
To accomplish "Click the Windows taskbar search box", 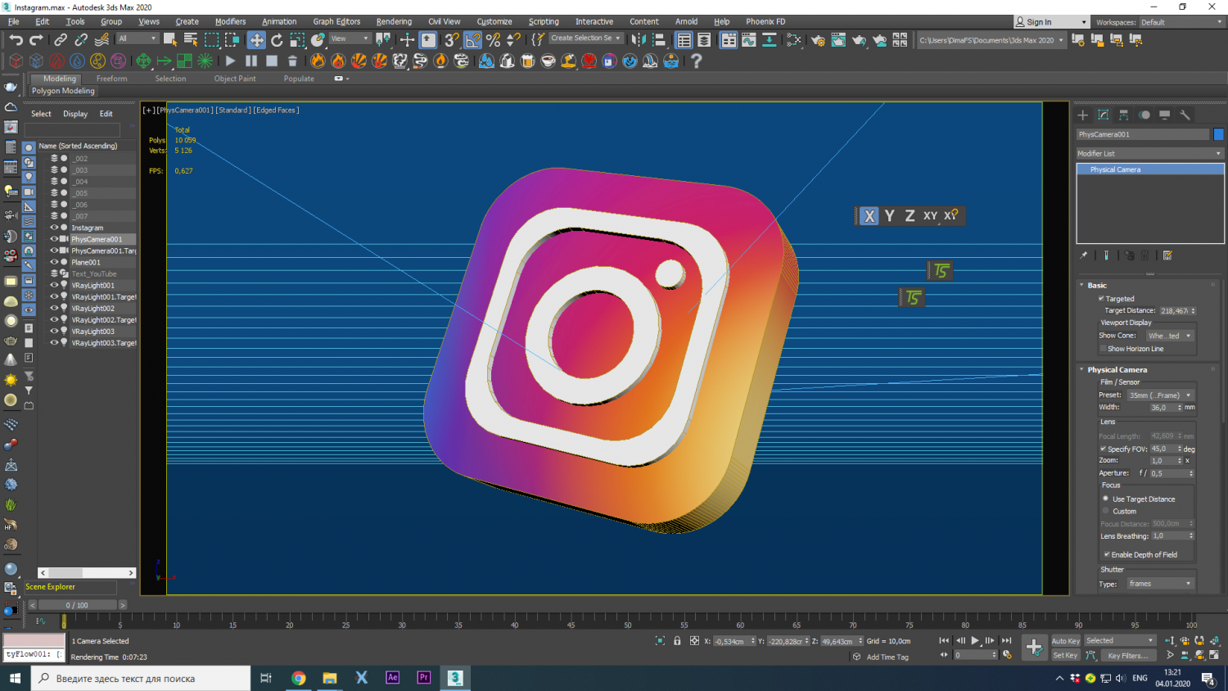I will point(141,678).
